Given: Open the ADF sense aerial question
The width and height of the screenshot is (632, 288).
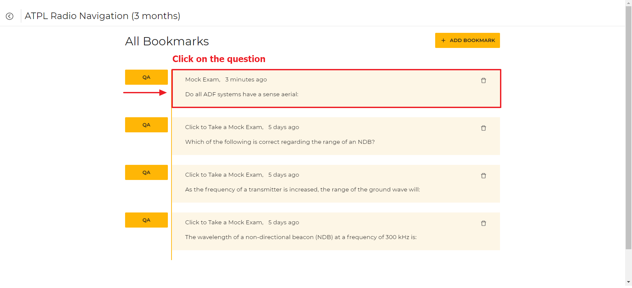Looking at the screenshot, I should 242,94.
